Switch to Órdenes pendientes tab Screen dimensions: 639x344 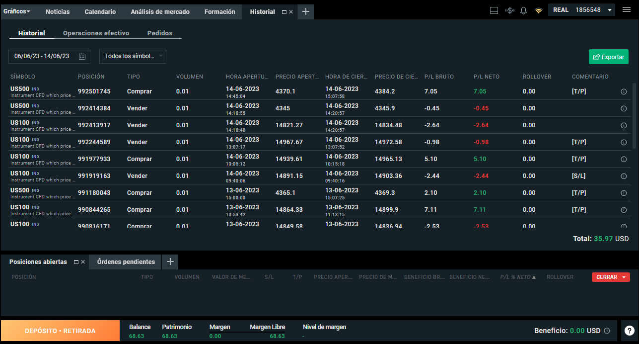tap(126, 262)
